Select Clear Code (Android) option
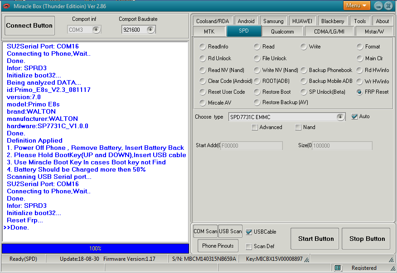This screenshot has height=273, width=397. pos(226,81)
